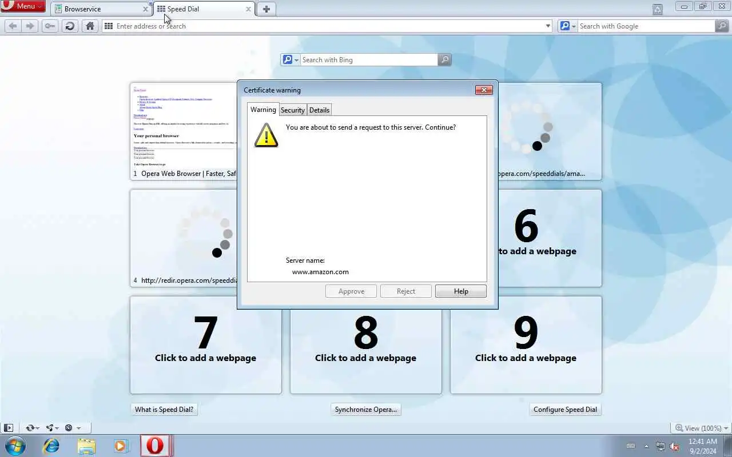
Task: Close the Speed Dial tab
Action: click(x=248, y=9)
